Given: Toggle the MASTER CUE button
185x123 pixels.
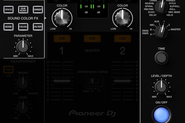Looking at the screenshot, I should 92,38.
